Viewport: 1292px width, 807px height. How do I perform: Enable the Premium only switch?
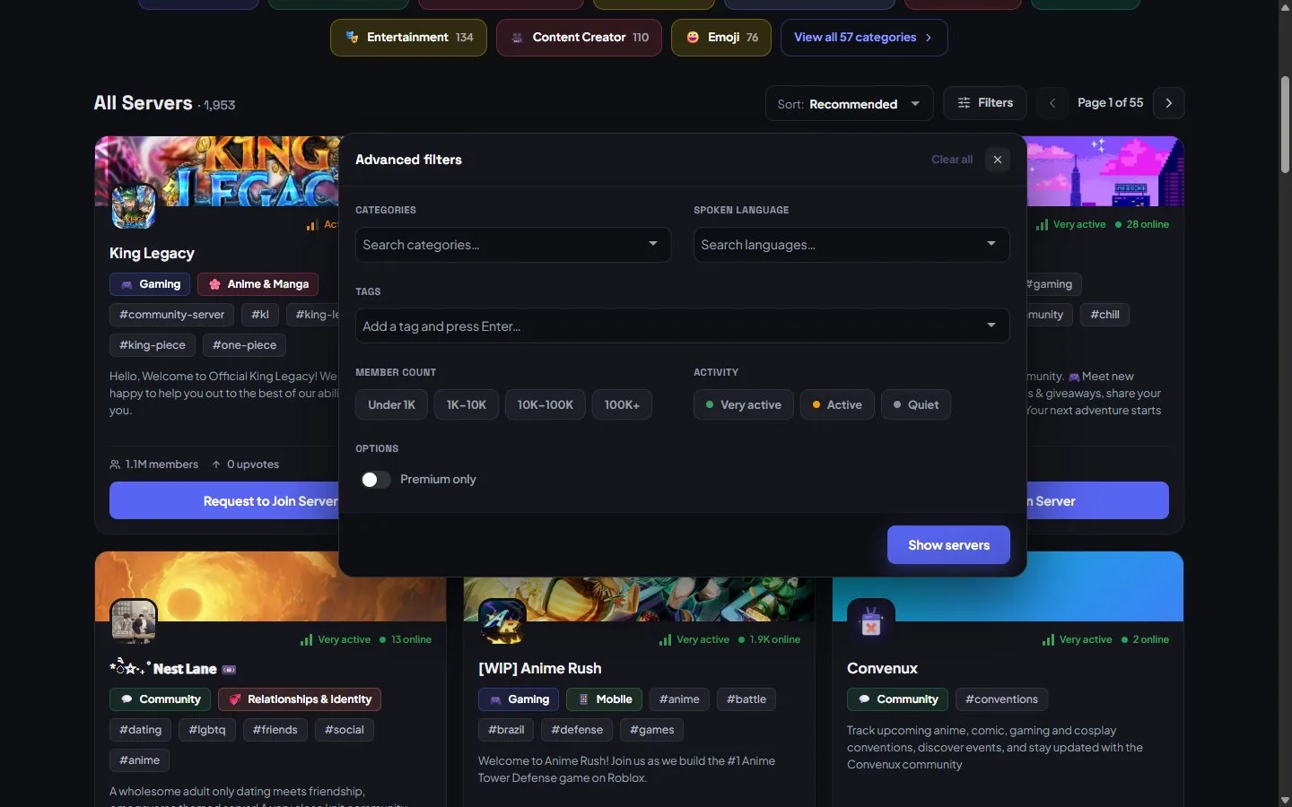pyautogui.click(x=375, y=480)
